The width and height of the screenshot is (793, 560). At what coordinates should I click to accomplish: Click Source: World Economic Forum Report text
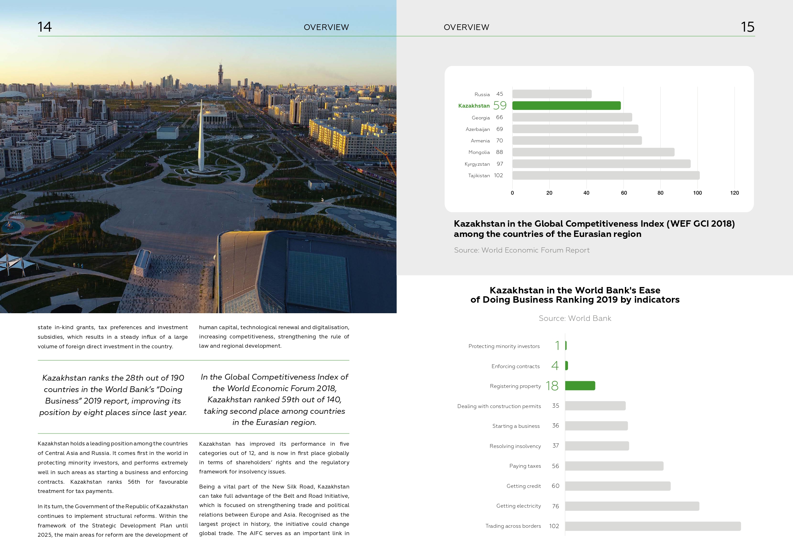522,250
